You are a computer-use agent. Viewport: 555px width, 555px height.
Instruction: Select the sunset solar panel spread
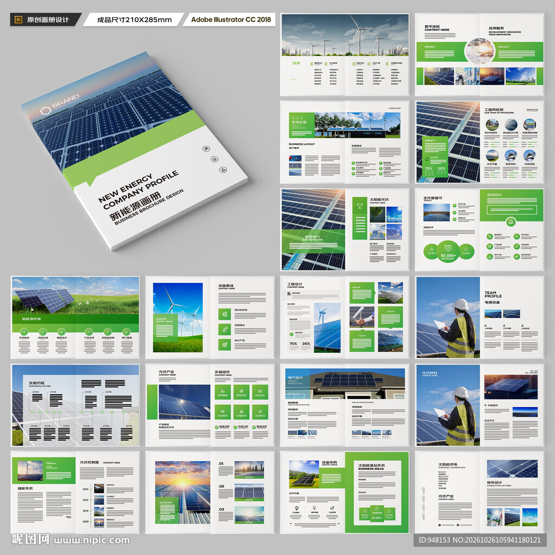210,492
